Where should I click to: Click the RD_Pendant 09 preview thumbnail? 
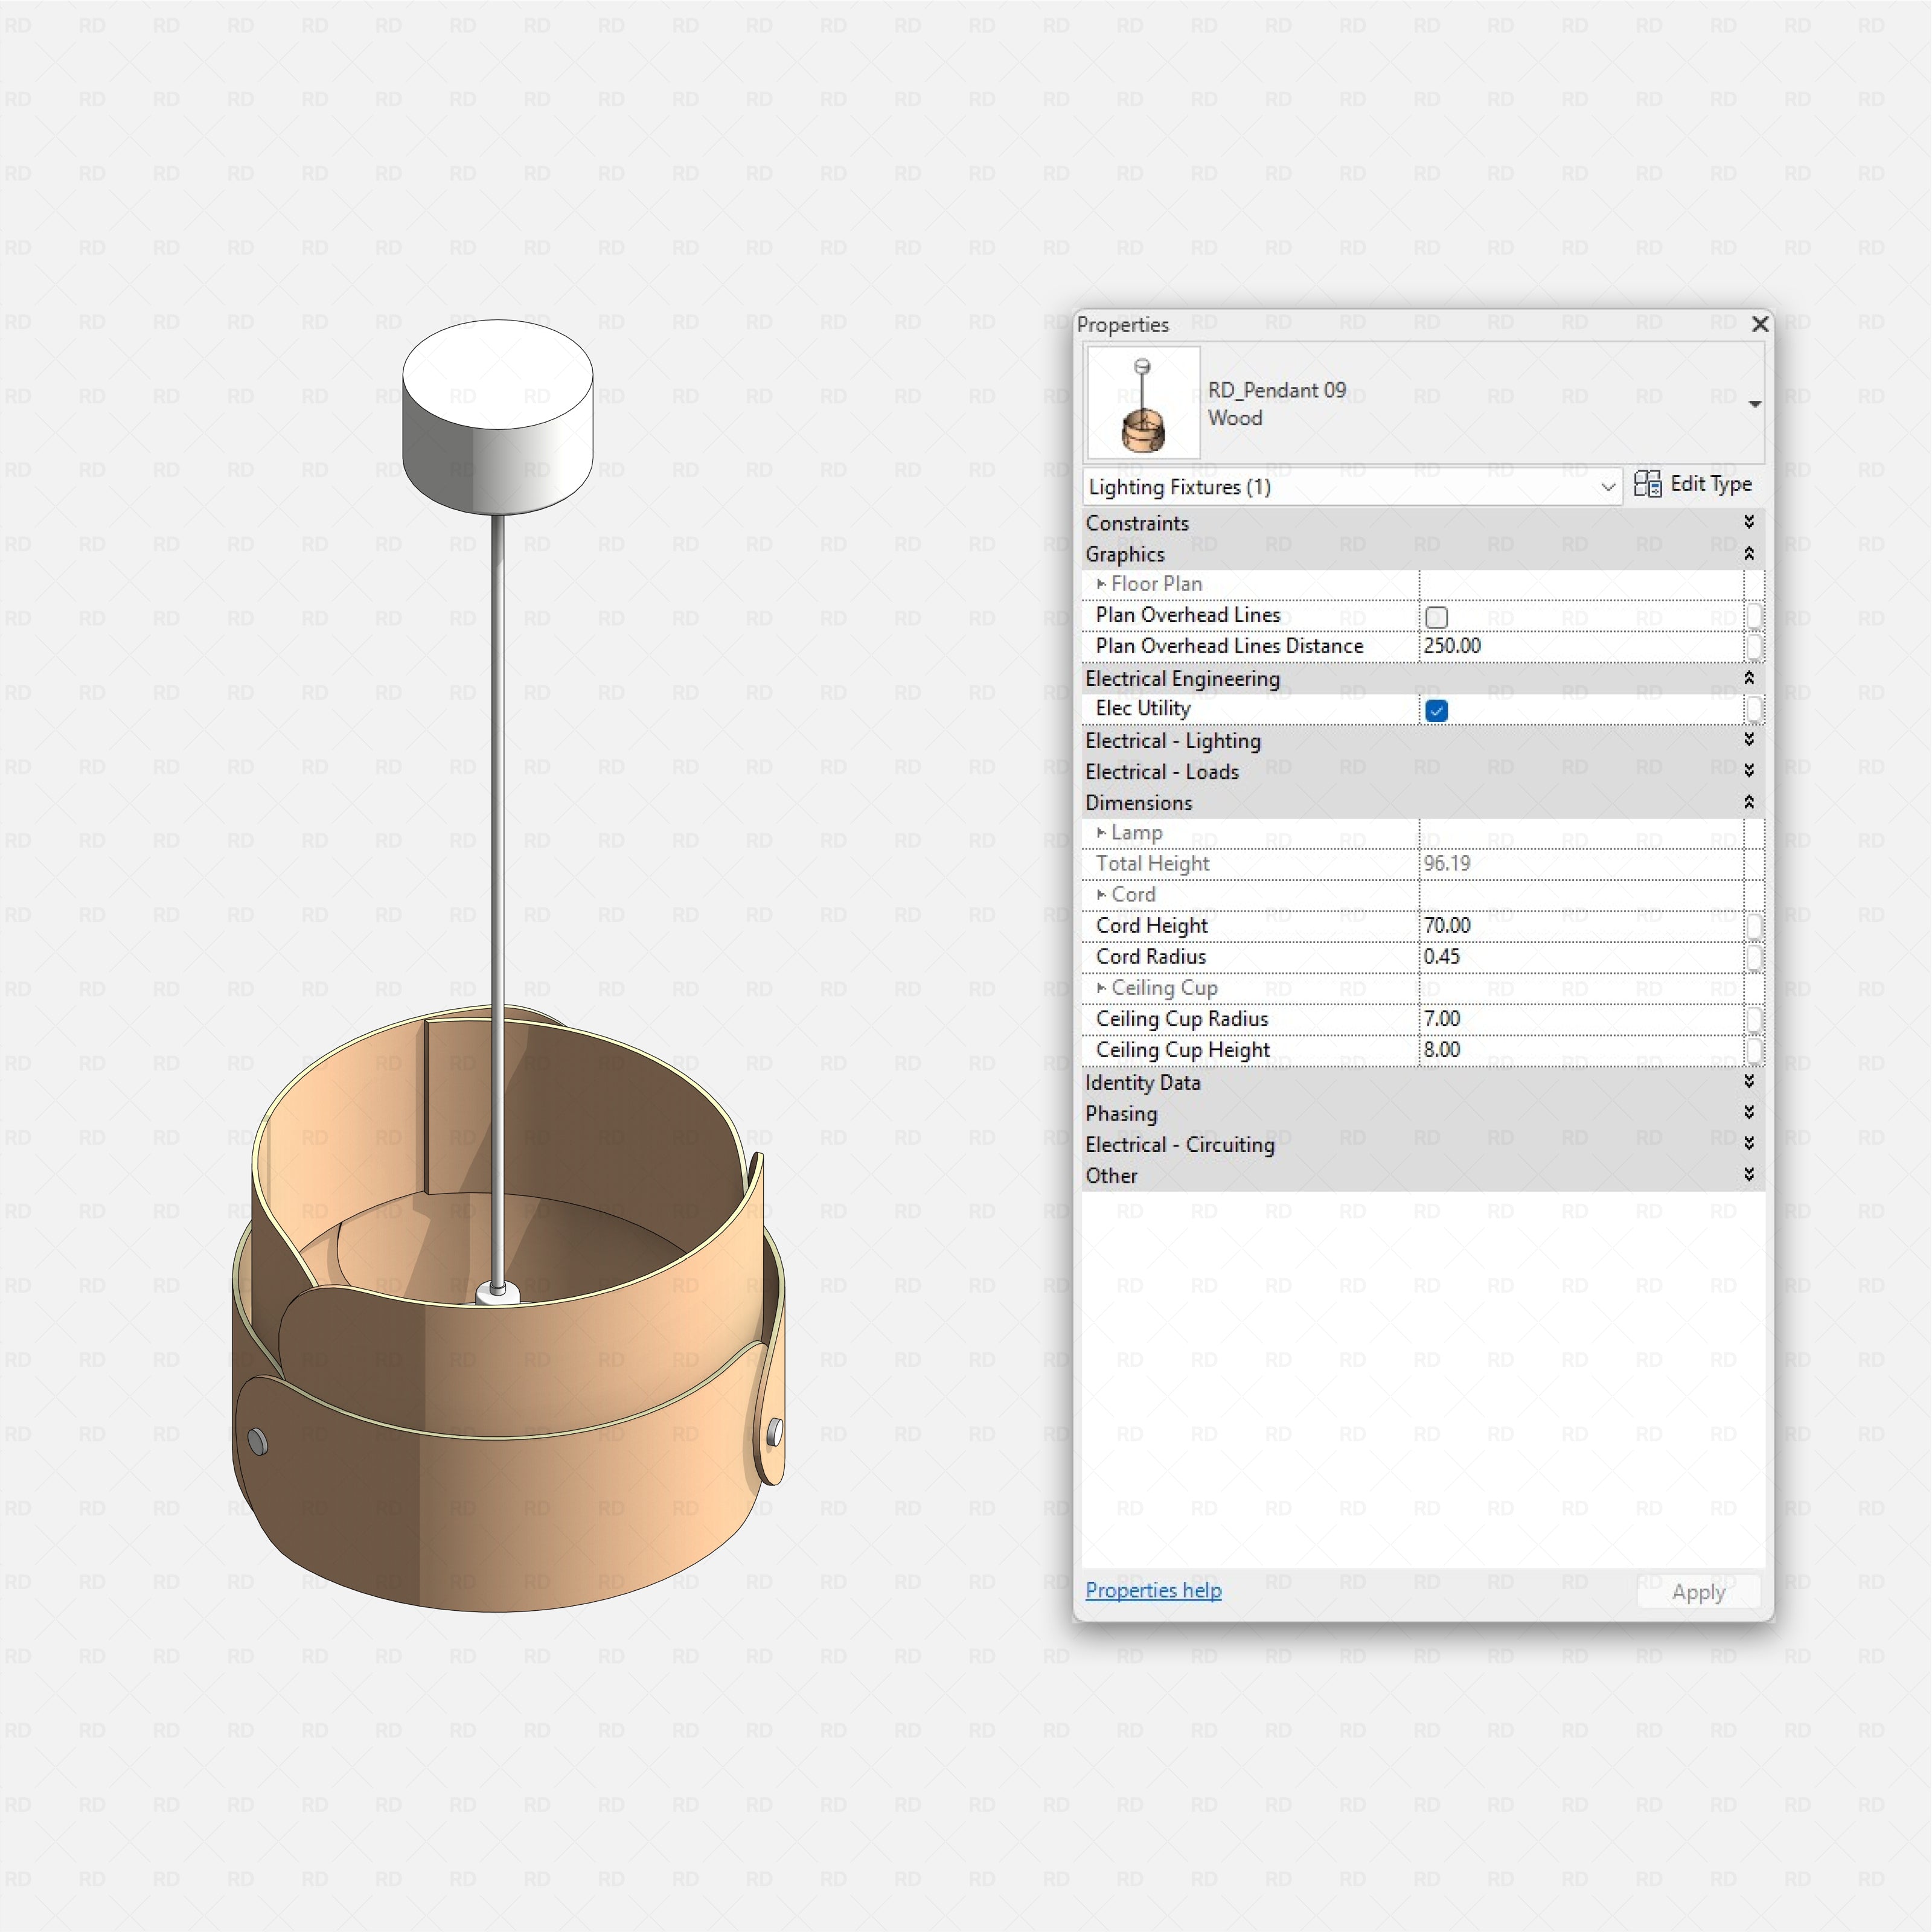(x=1143, y=402)
